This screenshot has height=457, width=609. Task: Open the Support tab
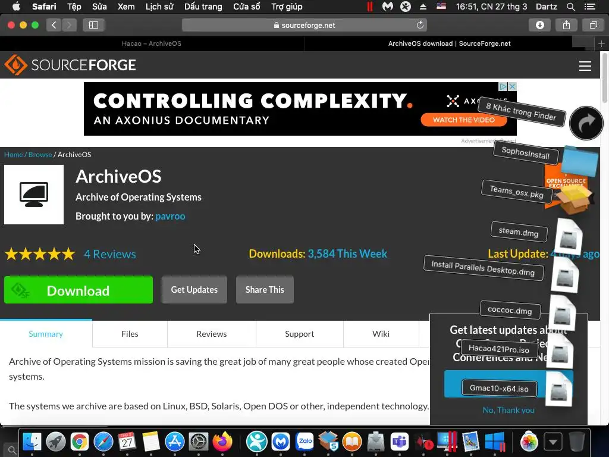(x=300, y=334)
